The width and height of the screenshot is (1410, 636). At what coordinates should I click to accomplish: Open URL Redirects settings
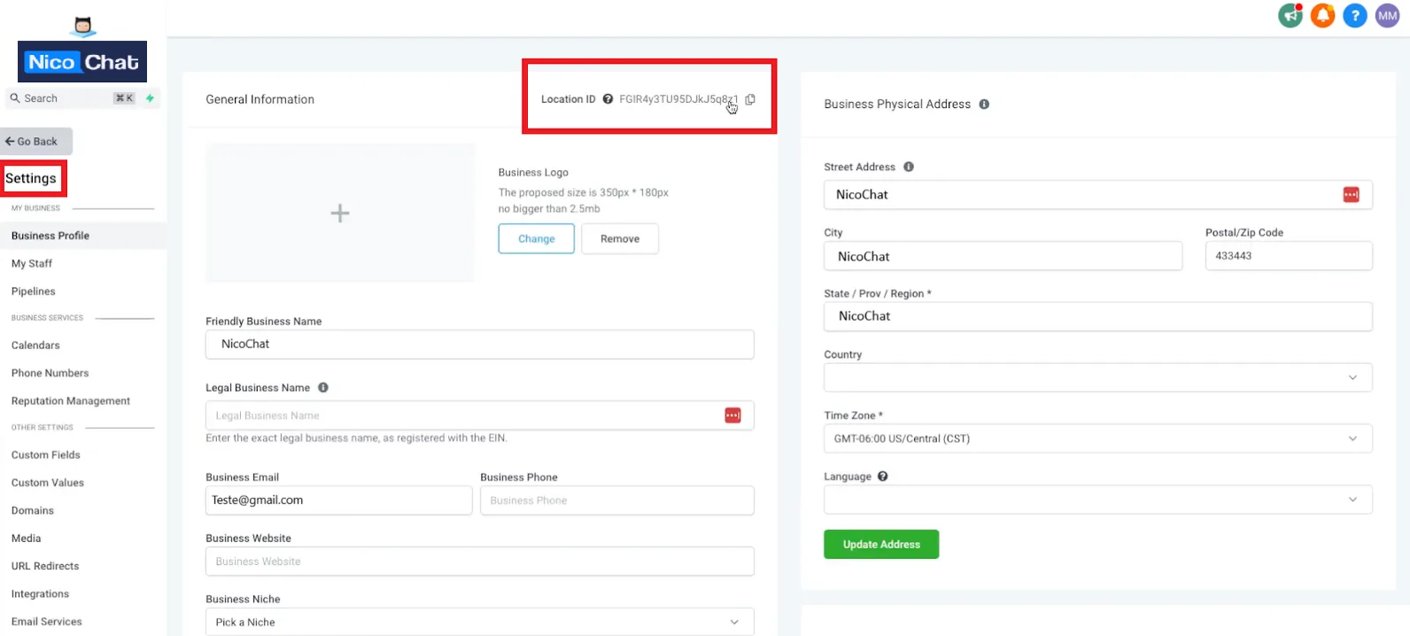pos(45,566)
